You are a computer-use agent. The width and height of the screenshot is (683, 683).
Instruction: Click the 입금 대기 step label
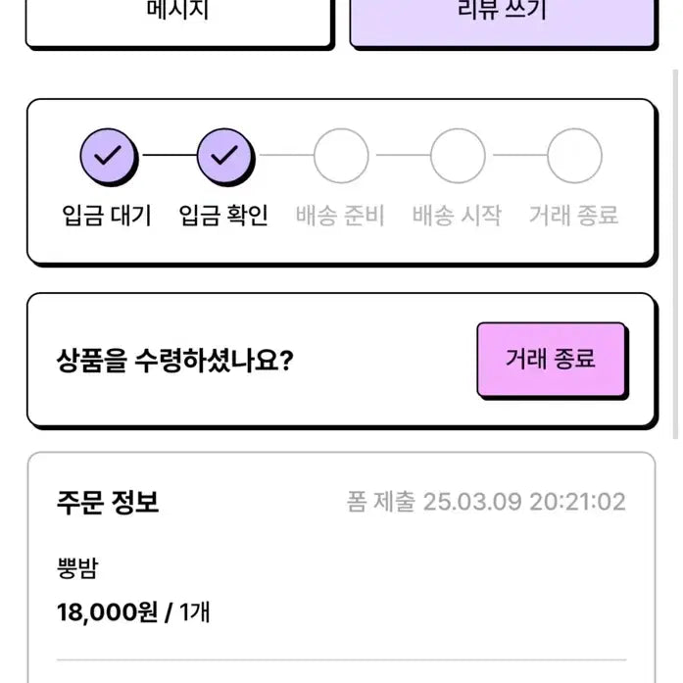click(x=107, y=216)
